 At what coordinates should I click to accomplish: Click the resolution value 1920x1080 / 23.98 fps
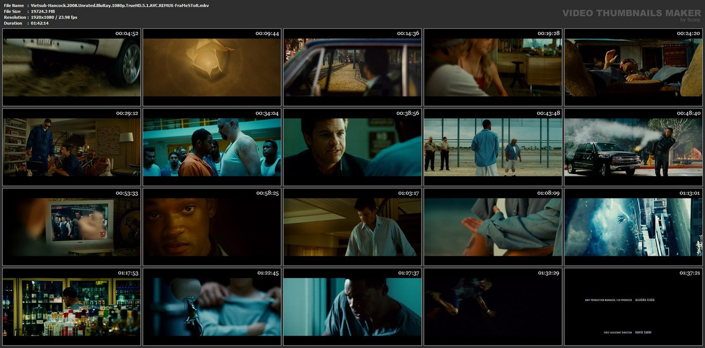pyautogui.click(x=54, y=17)
